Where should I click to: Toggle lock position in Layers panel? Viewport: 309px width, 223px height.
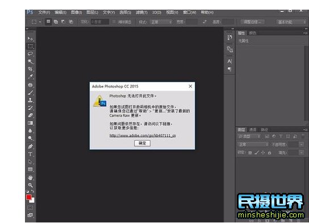(x=263, y=153)
